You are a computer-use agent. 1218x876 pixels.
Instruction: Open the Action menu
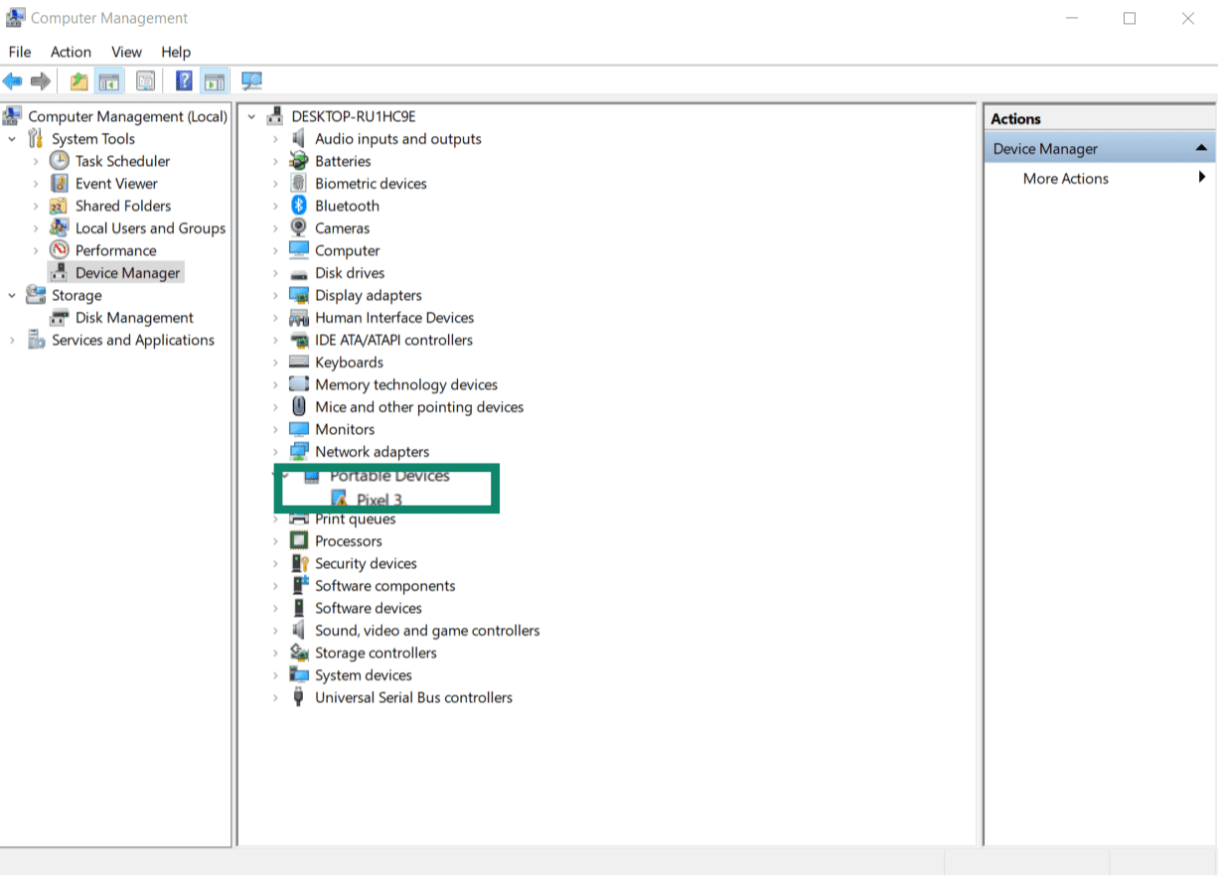[x=71, y=52]
